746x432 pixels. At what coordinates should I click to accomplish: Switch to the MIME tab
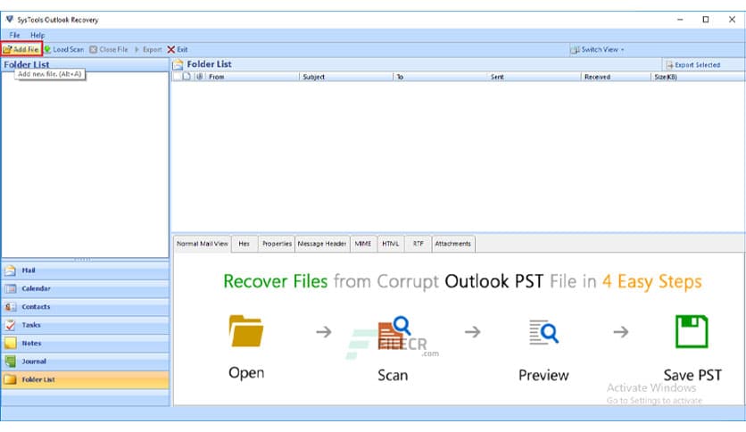363,244
